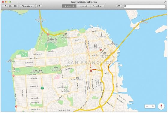Select the Presidio of San Francisco icon
Screen dimensions: 168x113
(52, 39)
